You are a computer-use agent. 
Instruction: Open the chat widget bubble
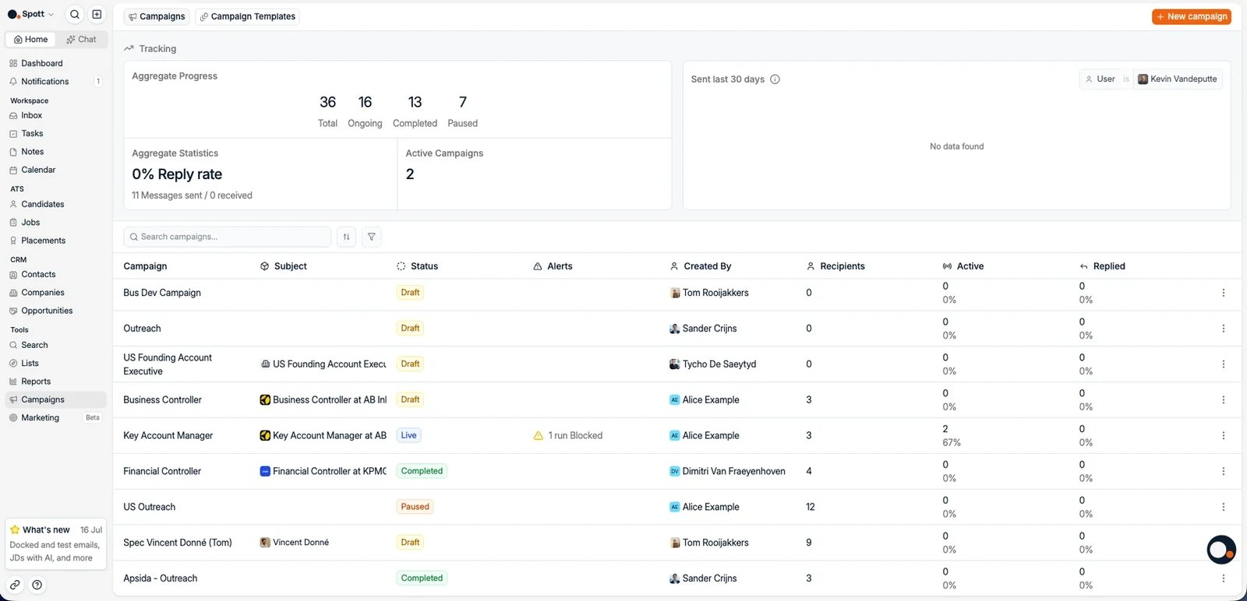coord(1221,550)
